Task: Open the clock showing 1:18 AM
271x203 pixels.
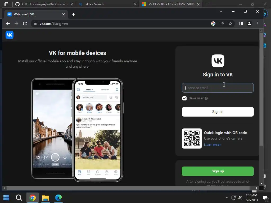Action: click(251, 198)
